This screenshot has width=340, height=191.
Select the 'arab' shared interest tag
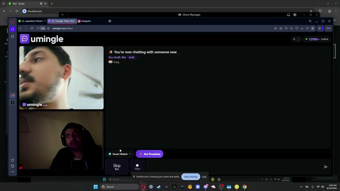pos(131,57)
